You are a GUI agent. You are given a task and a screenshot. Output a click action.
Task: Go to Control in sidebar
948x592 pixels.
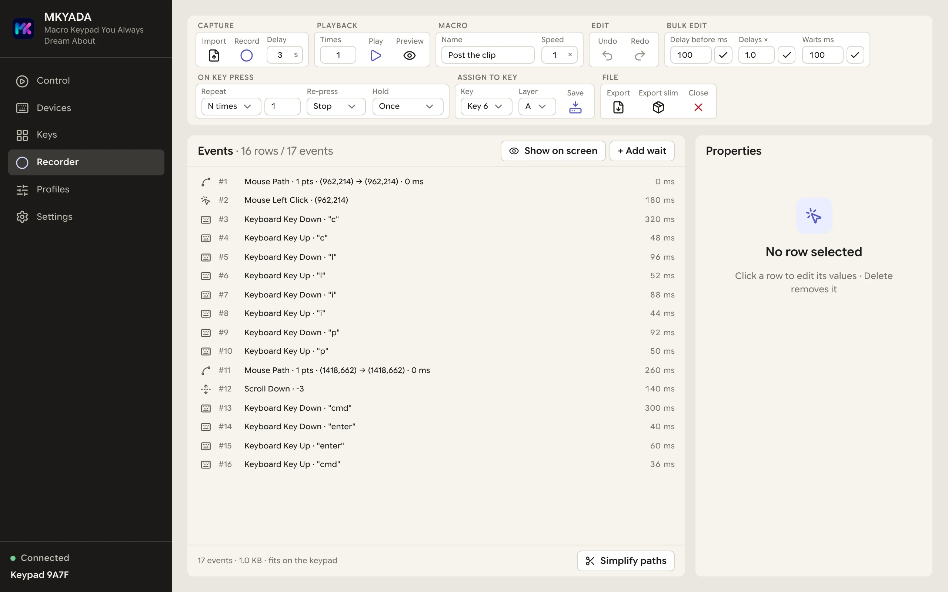tap(86, 81)
